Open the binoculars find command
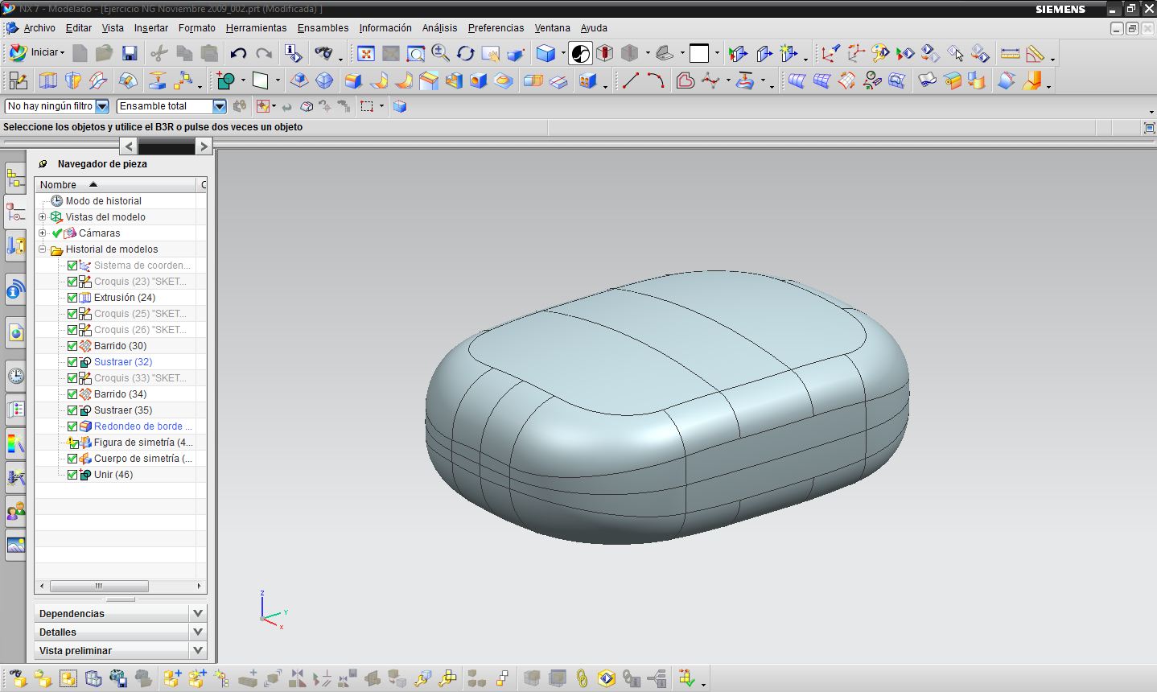1157x692 pixels. coord(323,54)
